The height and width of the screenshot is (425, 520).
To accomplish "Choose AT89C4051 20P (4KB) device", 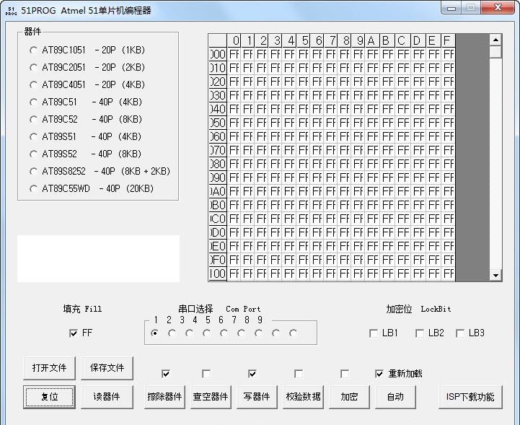I will point(87,85).
